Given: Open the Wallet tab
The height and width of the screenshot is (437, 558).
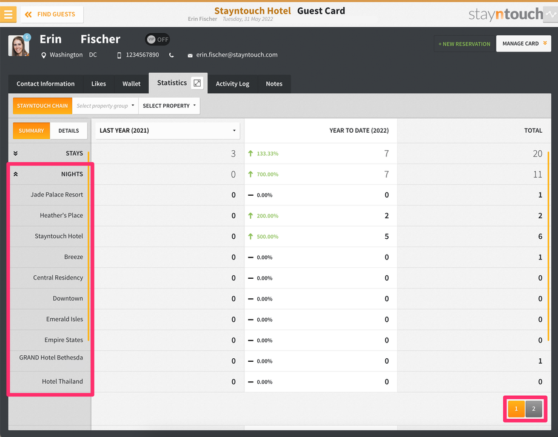Looking at the screenshot, I should click(x=132, y=84).
